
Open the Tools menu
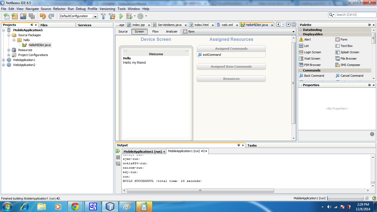121,9
